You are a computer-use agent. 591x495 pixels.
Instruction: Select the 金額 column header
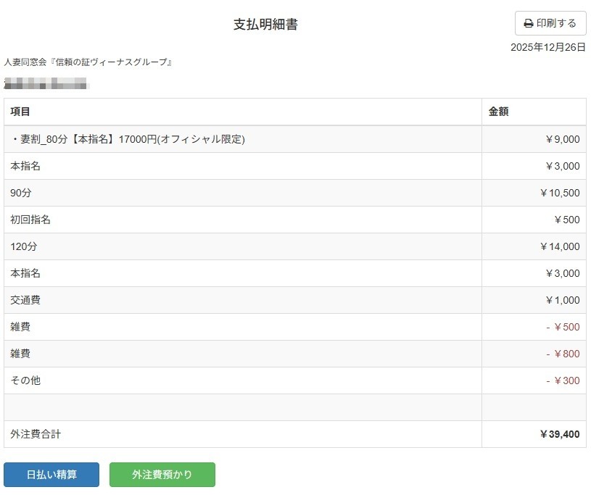click(498, 112)
